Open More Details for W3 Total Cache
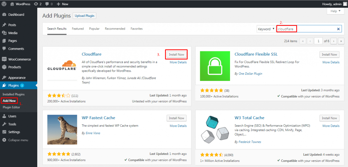The image size is (348, 167). tap(331, 126)
